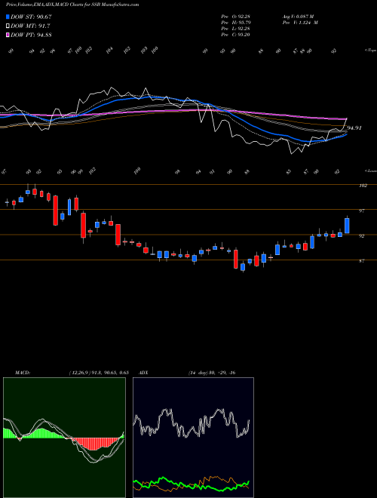Click the 87 price axis label
Image resolution: width=377 pixels, height=498 pixels.
362,261
